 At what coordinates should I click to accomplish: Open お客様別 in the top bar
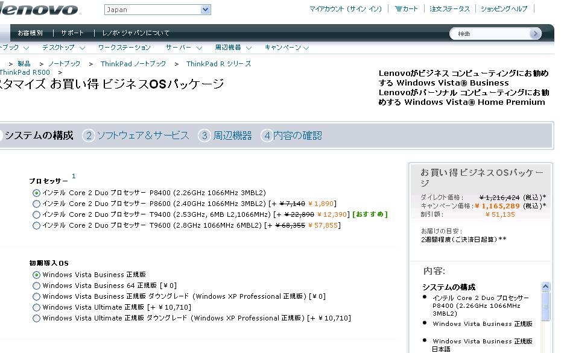(30, 33)
